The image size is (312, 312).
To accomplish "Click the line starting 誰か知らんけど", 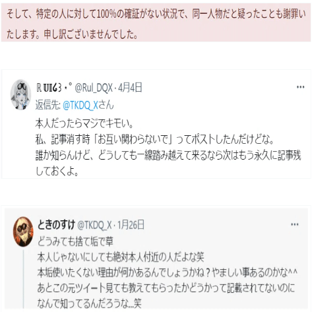I will [168, 156].
